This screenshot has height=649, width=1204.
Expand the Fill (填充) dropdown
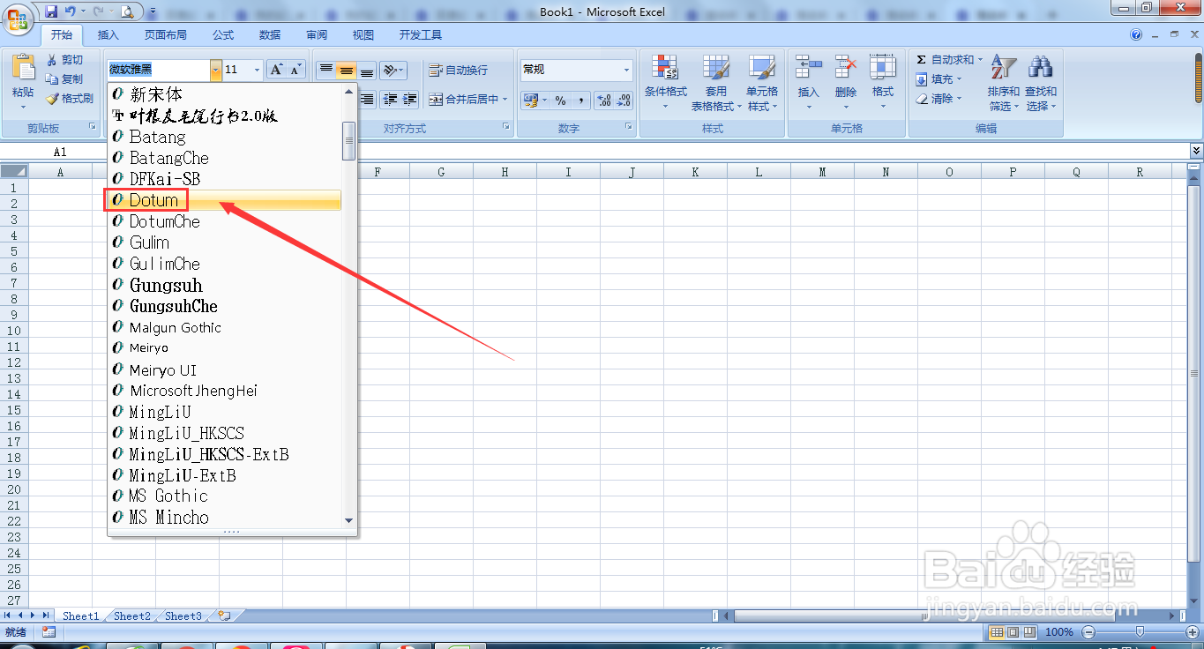(x=959, y=79)
